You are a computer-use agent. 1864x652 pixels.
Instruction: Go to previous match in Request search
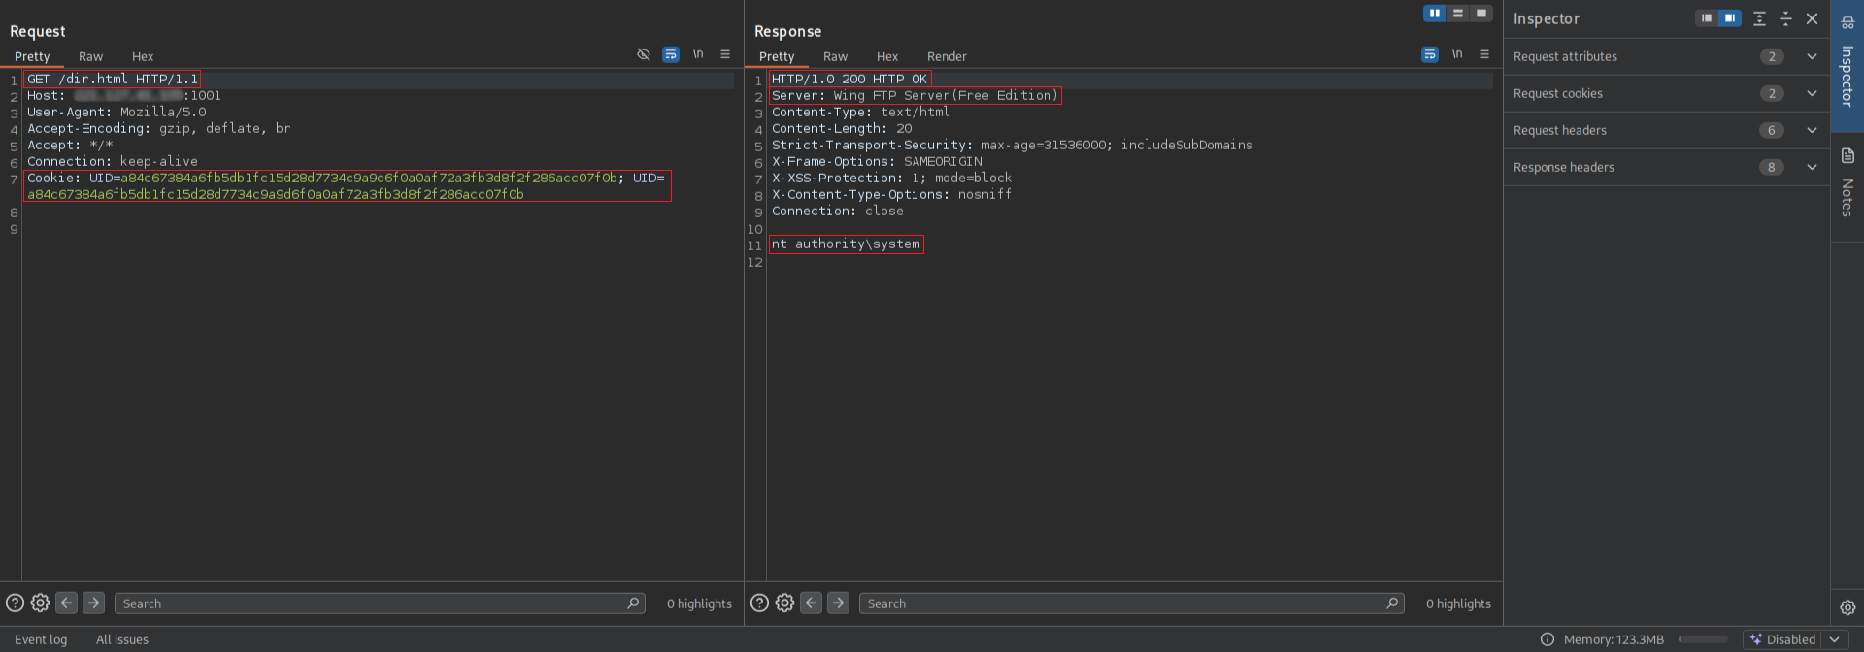[x=66, y=603]
